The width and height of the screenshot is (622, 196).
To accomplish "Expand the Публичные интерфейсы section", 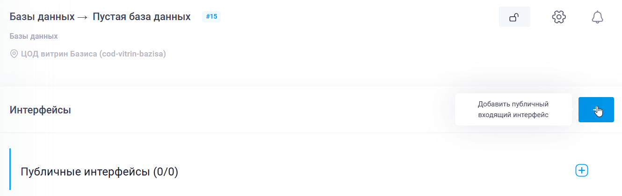I will tap(87, 172).
